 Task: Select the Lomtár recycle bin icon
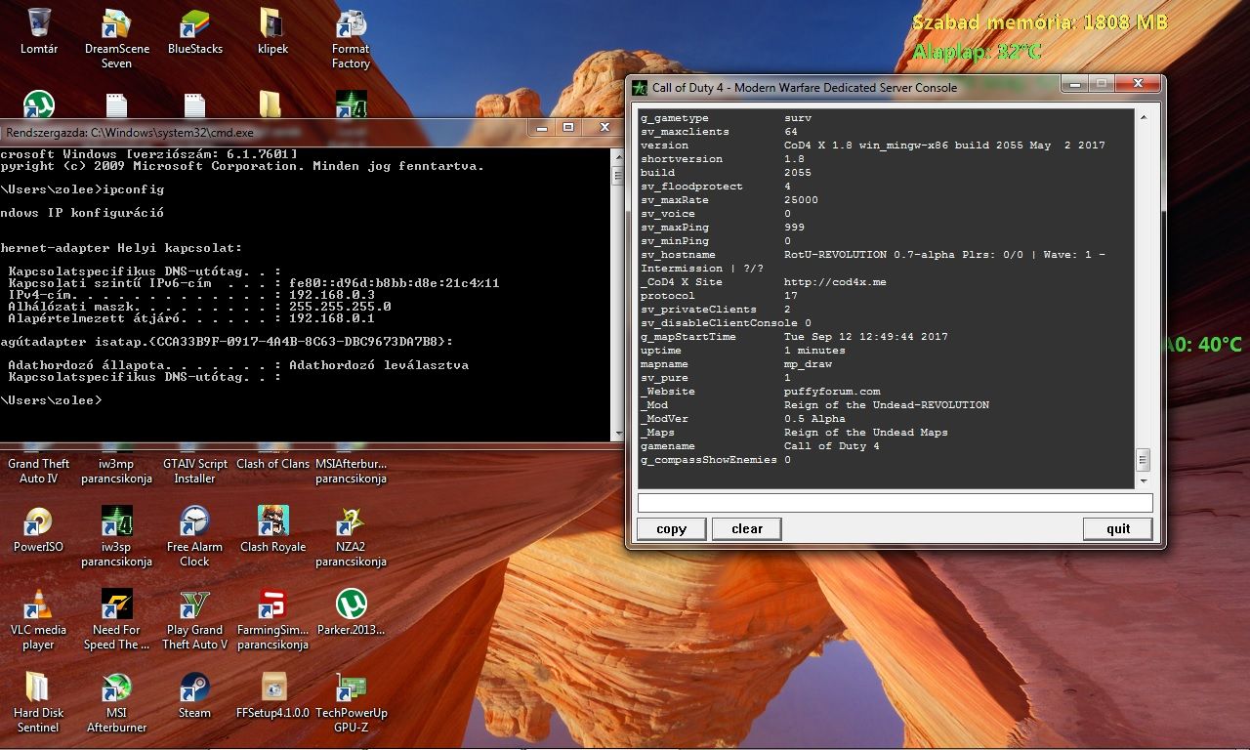39,31
